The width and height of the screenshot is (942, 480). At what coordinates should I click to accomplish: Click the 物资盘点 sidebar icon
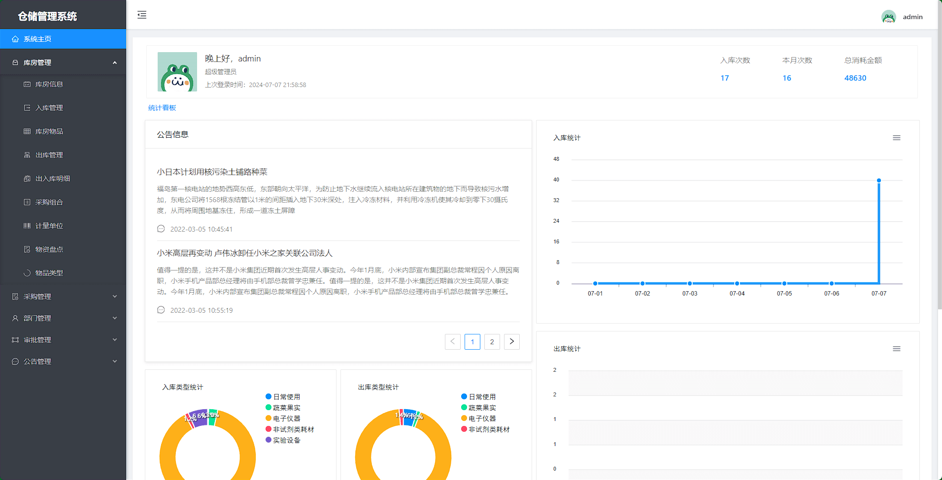(27, 249)
